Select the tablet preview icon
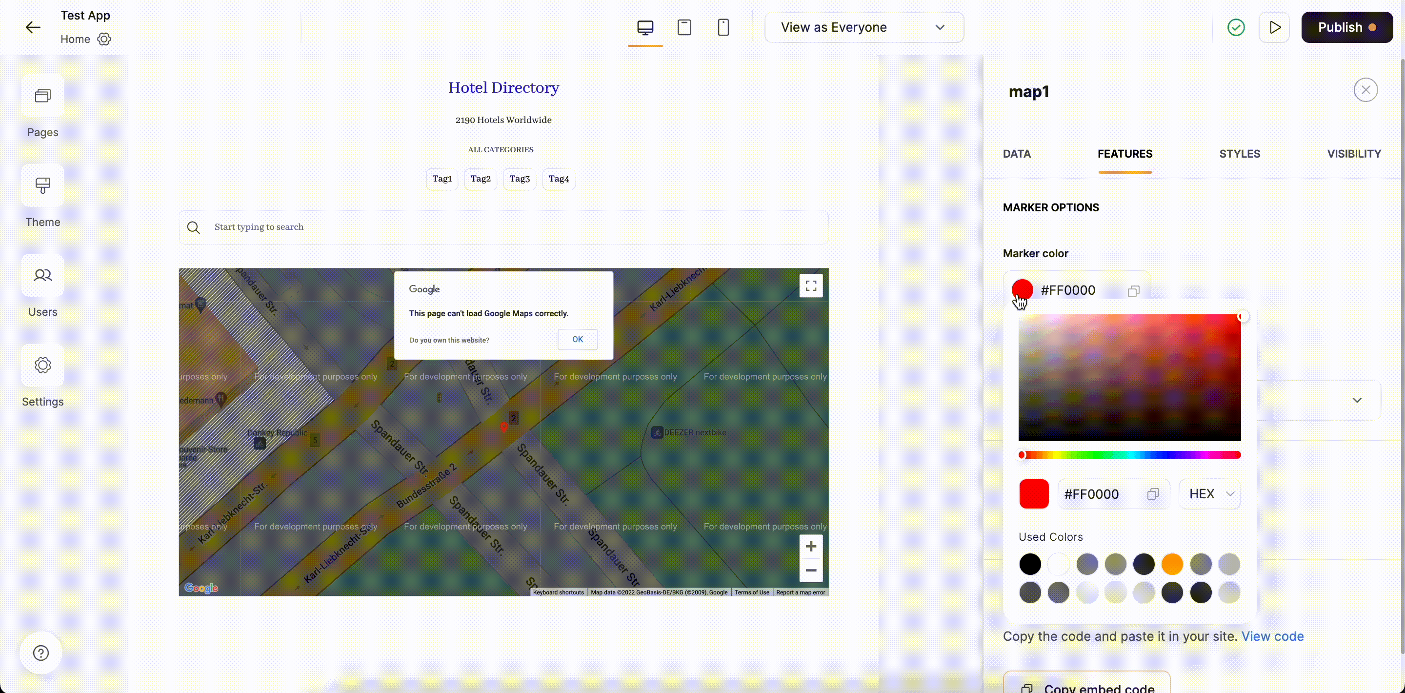Viewport: 1405px width, 693px height. pyautogui.click(x=684, y=27)
